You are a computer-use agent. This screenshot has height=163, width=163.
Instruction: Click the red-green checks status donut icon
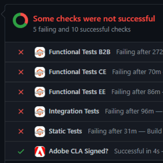(x=20, y=20)
